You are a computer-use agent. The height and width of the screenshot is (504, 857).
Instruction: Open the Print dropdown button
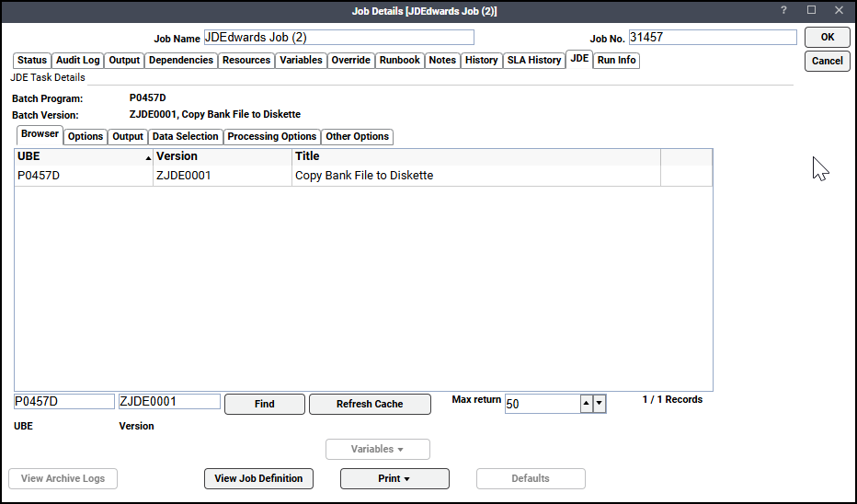(394, 478)
